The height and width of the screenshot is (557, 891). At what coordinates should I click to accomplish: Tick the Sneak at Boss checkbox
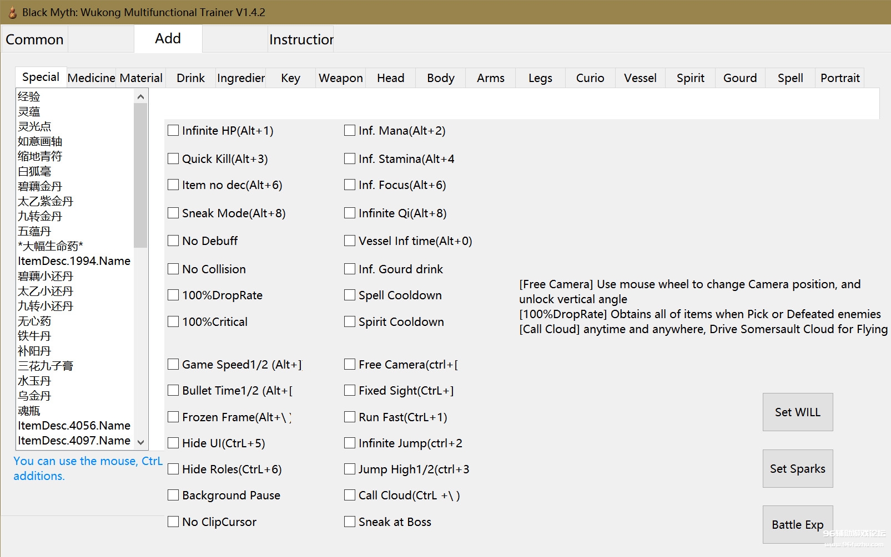[x=350, y=522]
